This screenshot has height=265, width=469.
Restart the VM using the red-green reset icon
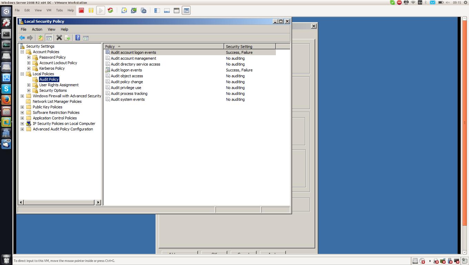point(110,10)
